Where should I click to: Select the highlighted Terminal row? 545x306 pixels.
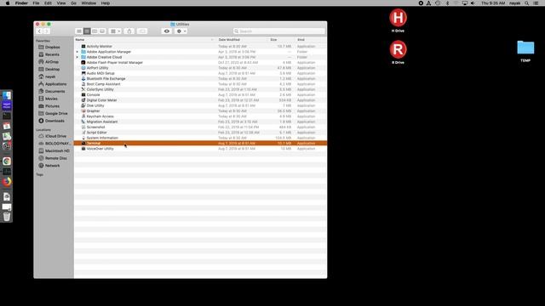coord(200,144)
